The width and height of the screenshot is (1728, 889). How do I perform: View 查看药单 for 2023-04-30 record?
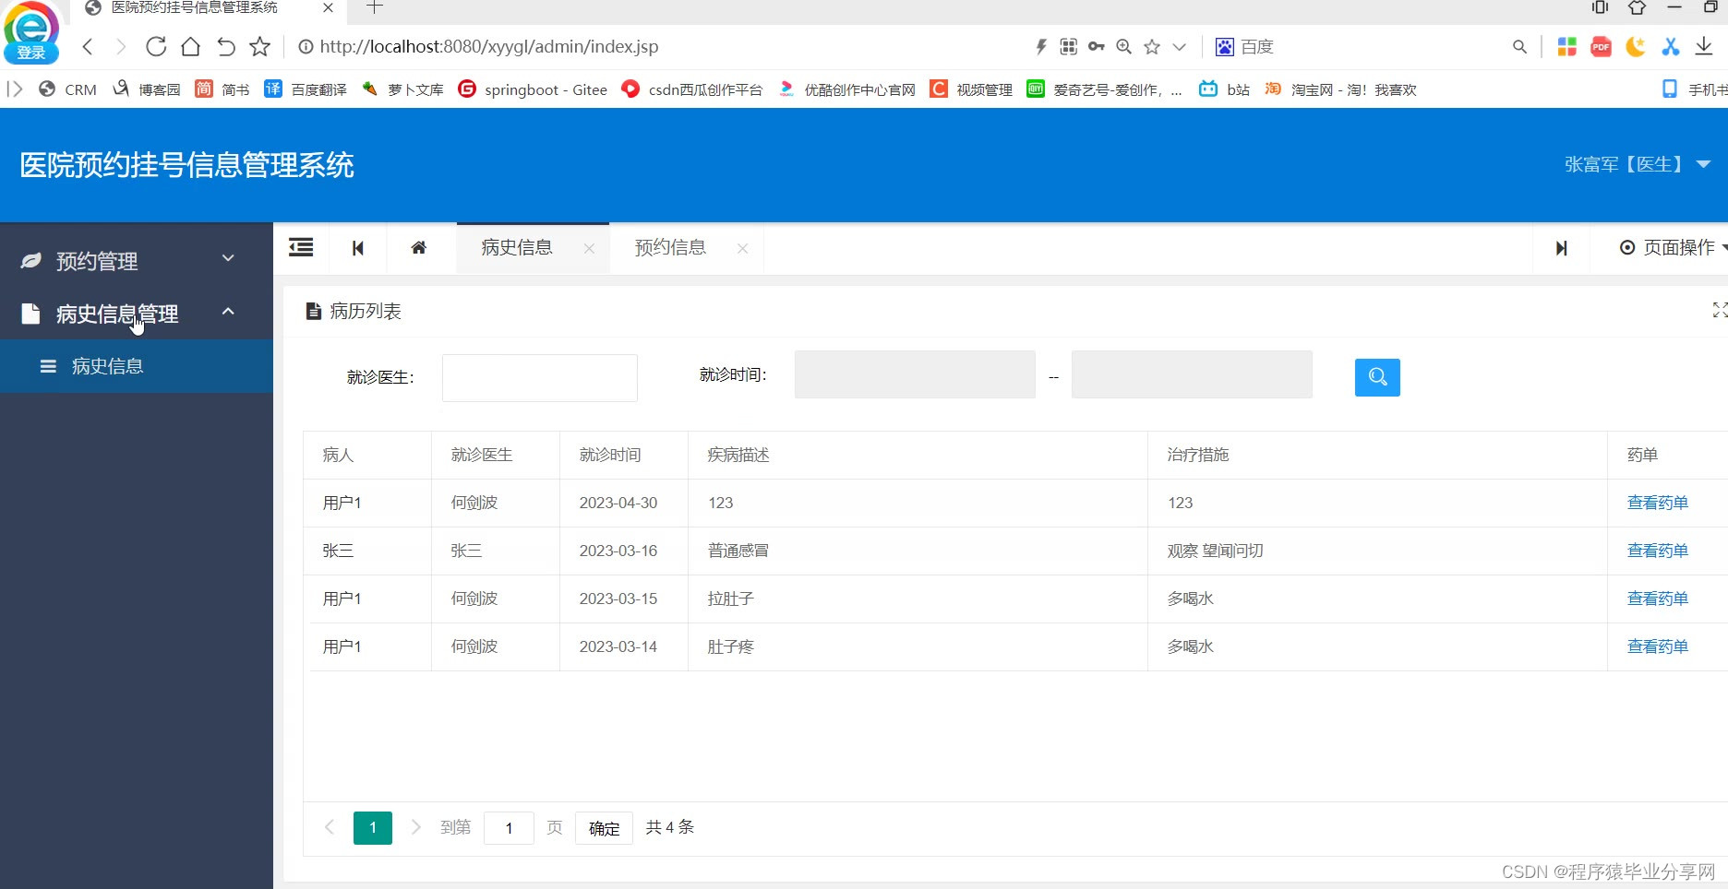(1657, 503)
